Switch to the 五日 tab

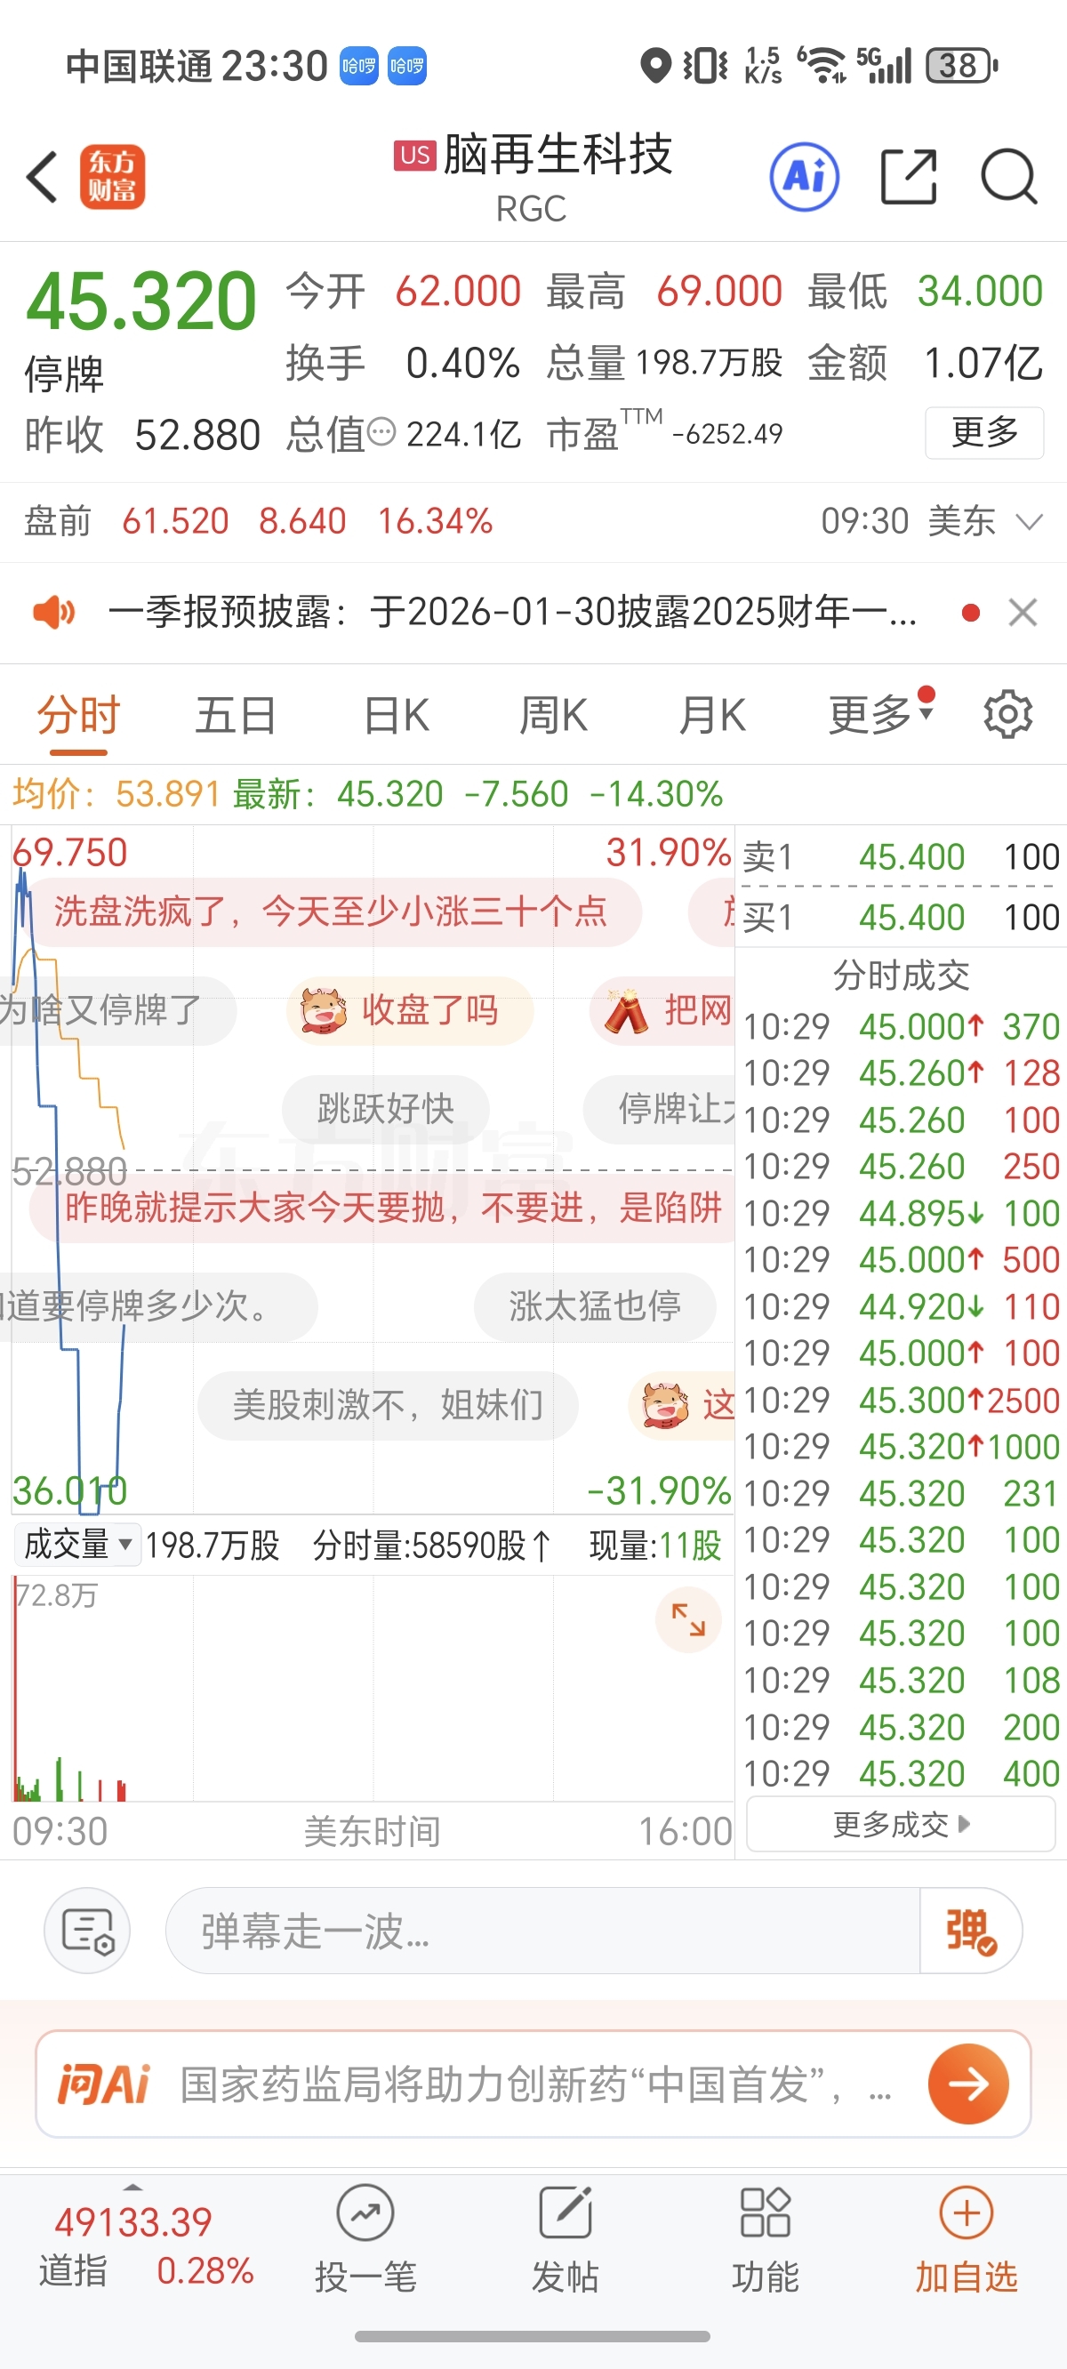(x=236, y=715)
